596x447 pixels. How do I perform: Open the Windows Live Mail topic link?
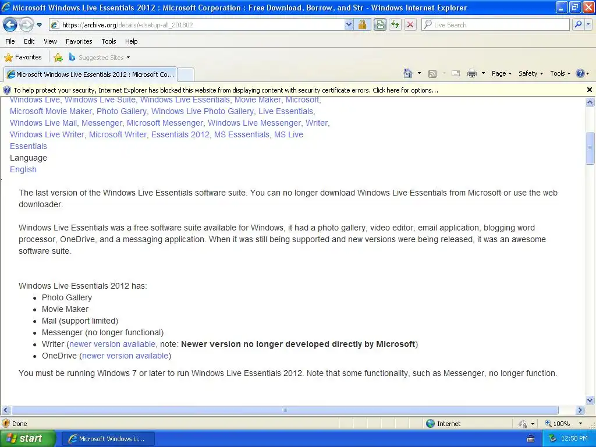click(43, 123)
